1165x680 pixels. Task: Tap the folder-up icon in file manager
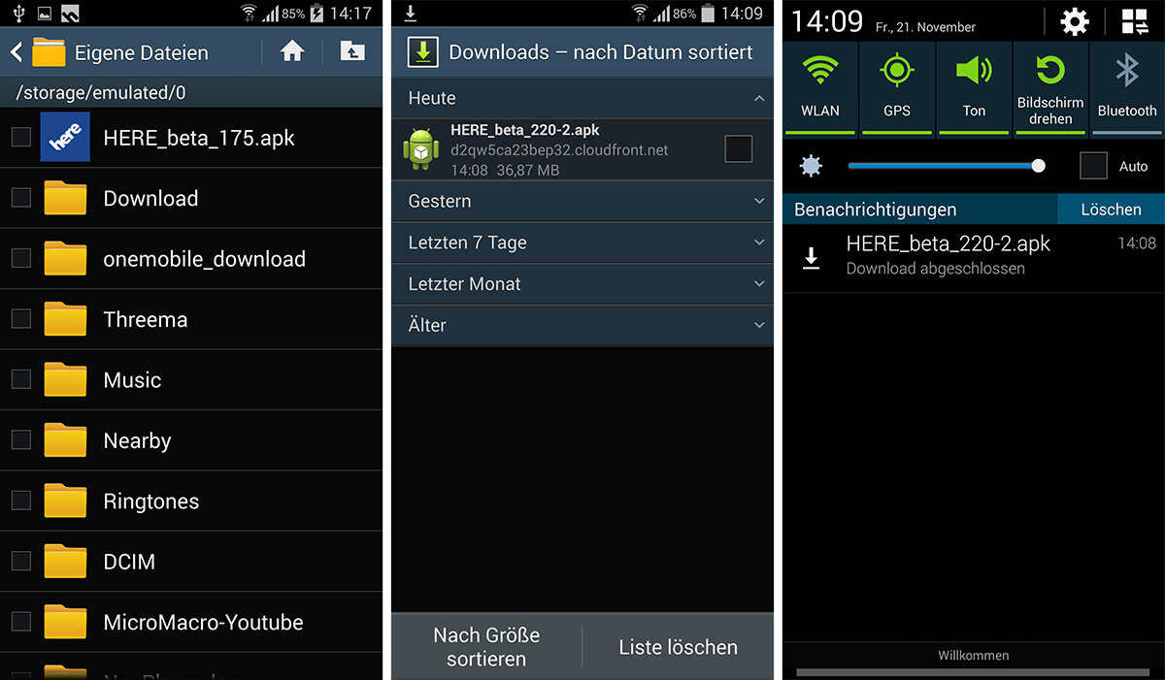352,51
